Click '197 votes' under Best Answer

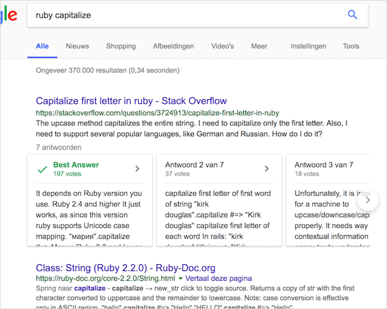(x=67, y=174)
